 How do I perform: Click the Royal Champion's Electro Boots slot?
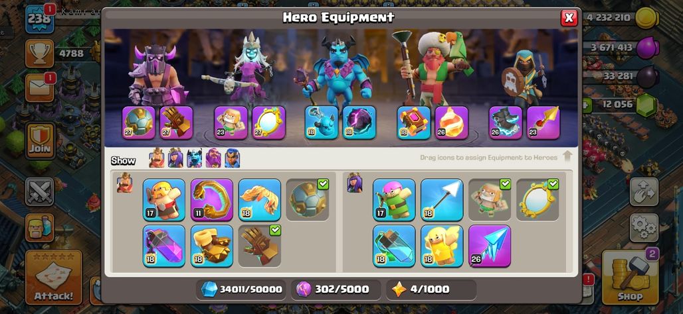click(x=506, y=123)
